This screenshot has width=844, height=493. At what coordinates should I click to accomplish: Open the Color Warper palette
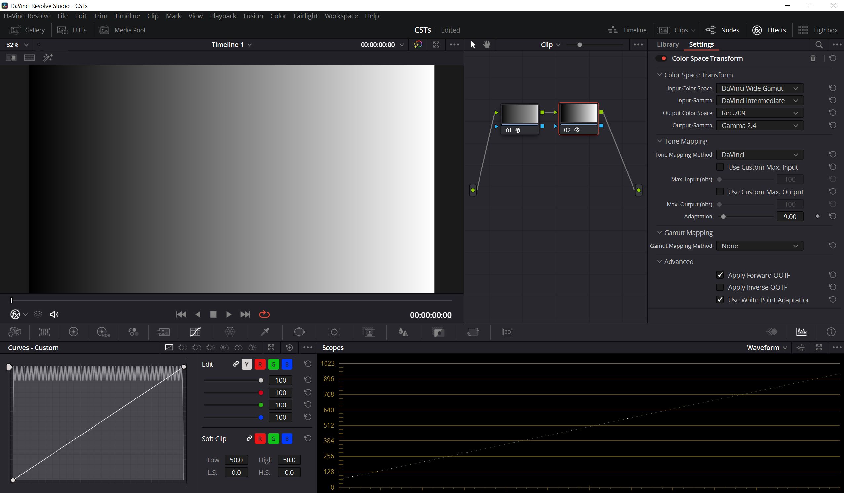click(x=230, y=332)
